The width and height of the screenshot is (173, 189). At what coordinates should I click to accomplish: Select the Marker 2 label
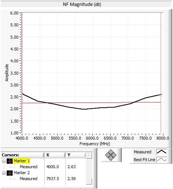click(x=22, y=173)
